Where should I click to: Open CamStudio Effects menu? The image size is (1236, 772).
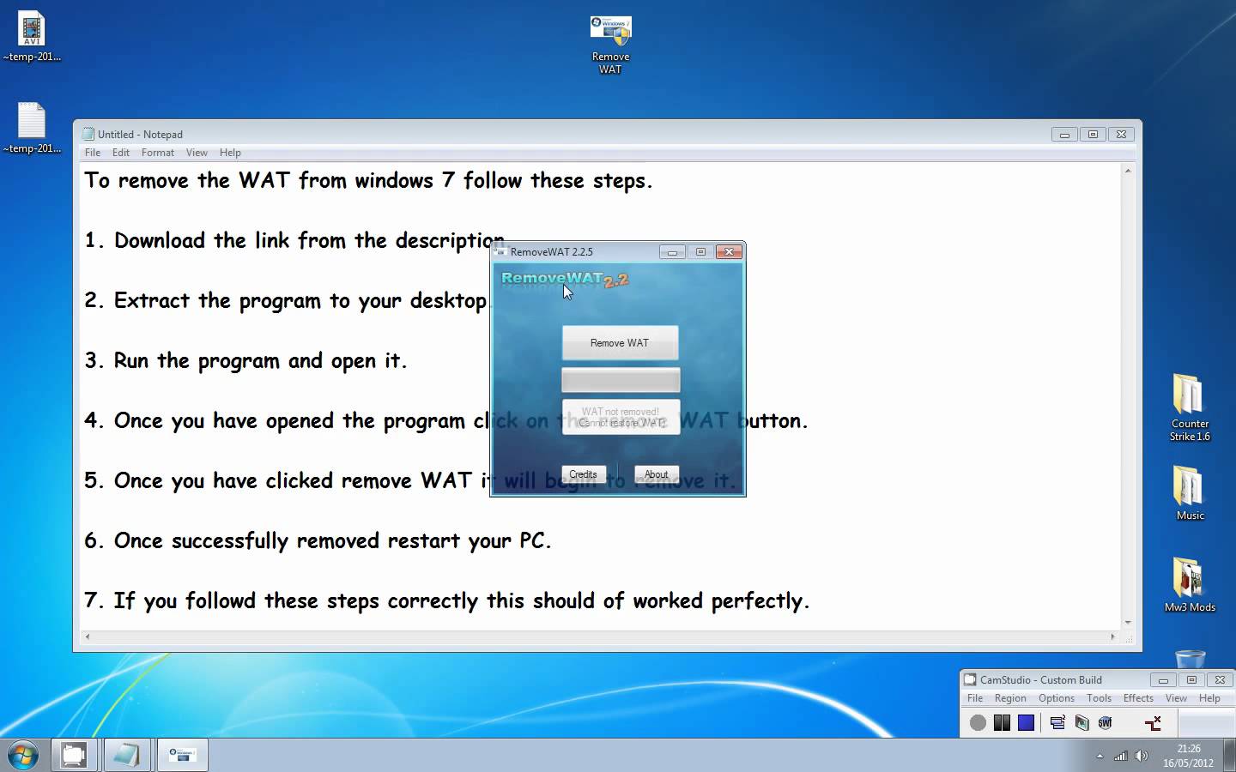(x=1138, y=698)
